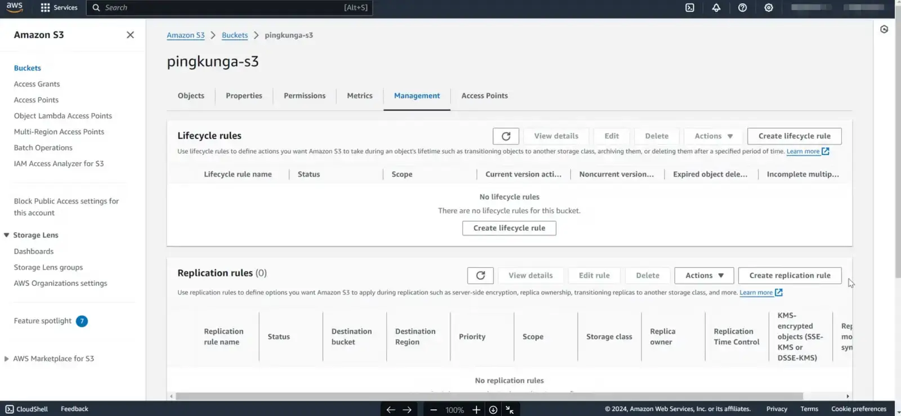Click the Feature spotlight count badge

(82, 321)
